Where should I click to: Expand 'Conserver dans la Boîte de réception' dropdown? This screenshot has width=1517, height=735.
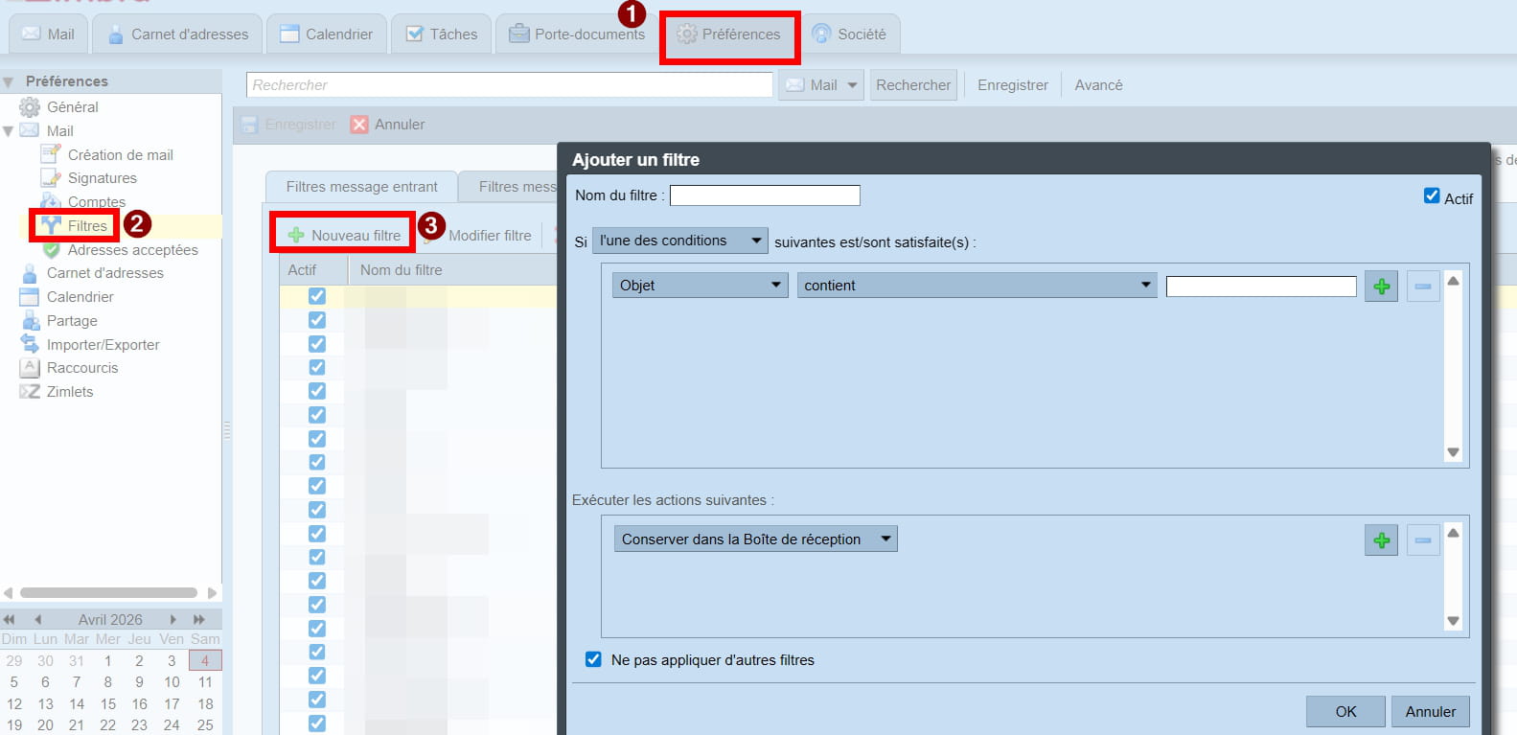pos(755,540)
